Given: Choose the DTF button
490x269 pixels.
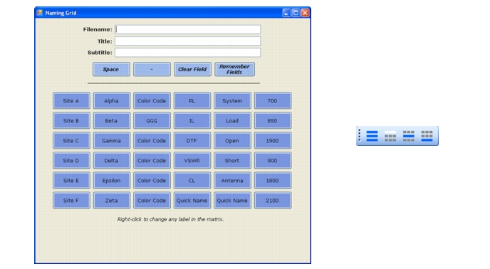Looking at the screenshot, I should tap(192, 141).
